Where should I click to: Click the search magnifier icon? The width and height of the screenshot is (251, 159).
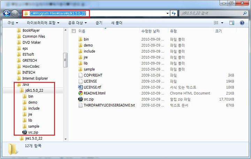coord(245,13)
